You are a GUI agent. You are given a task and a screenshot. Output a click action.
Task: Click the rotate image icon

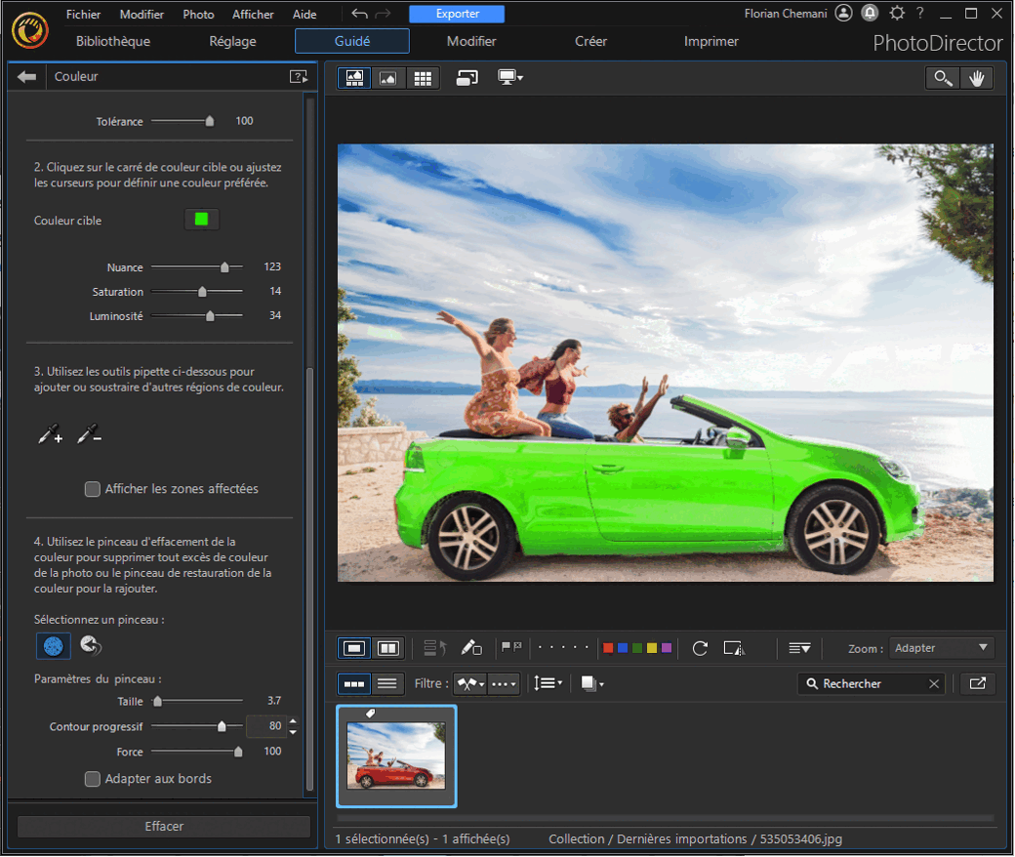(701, 647)
